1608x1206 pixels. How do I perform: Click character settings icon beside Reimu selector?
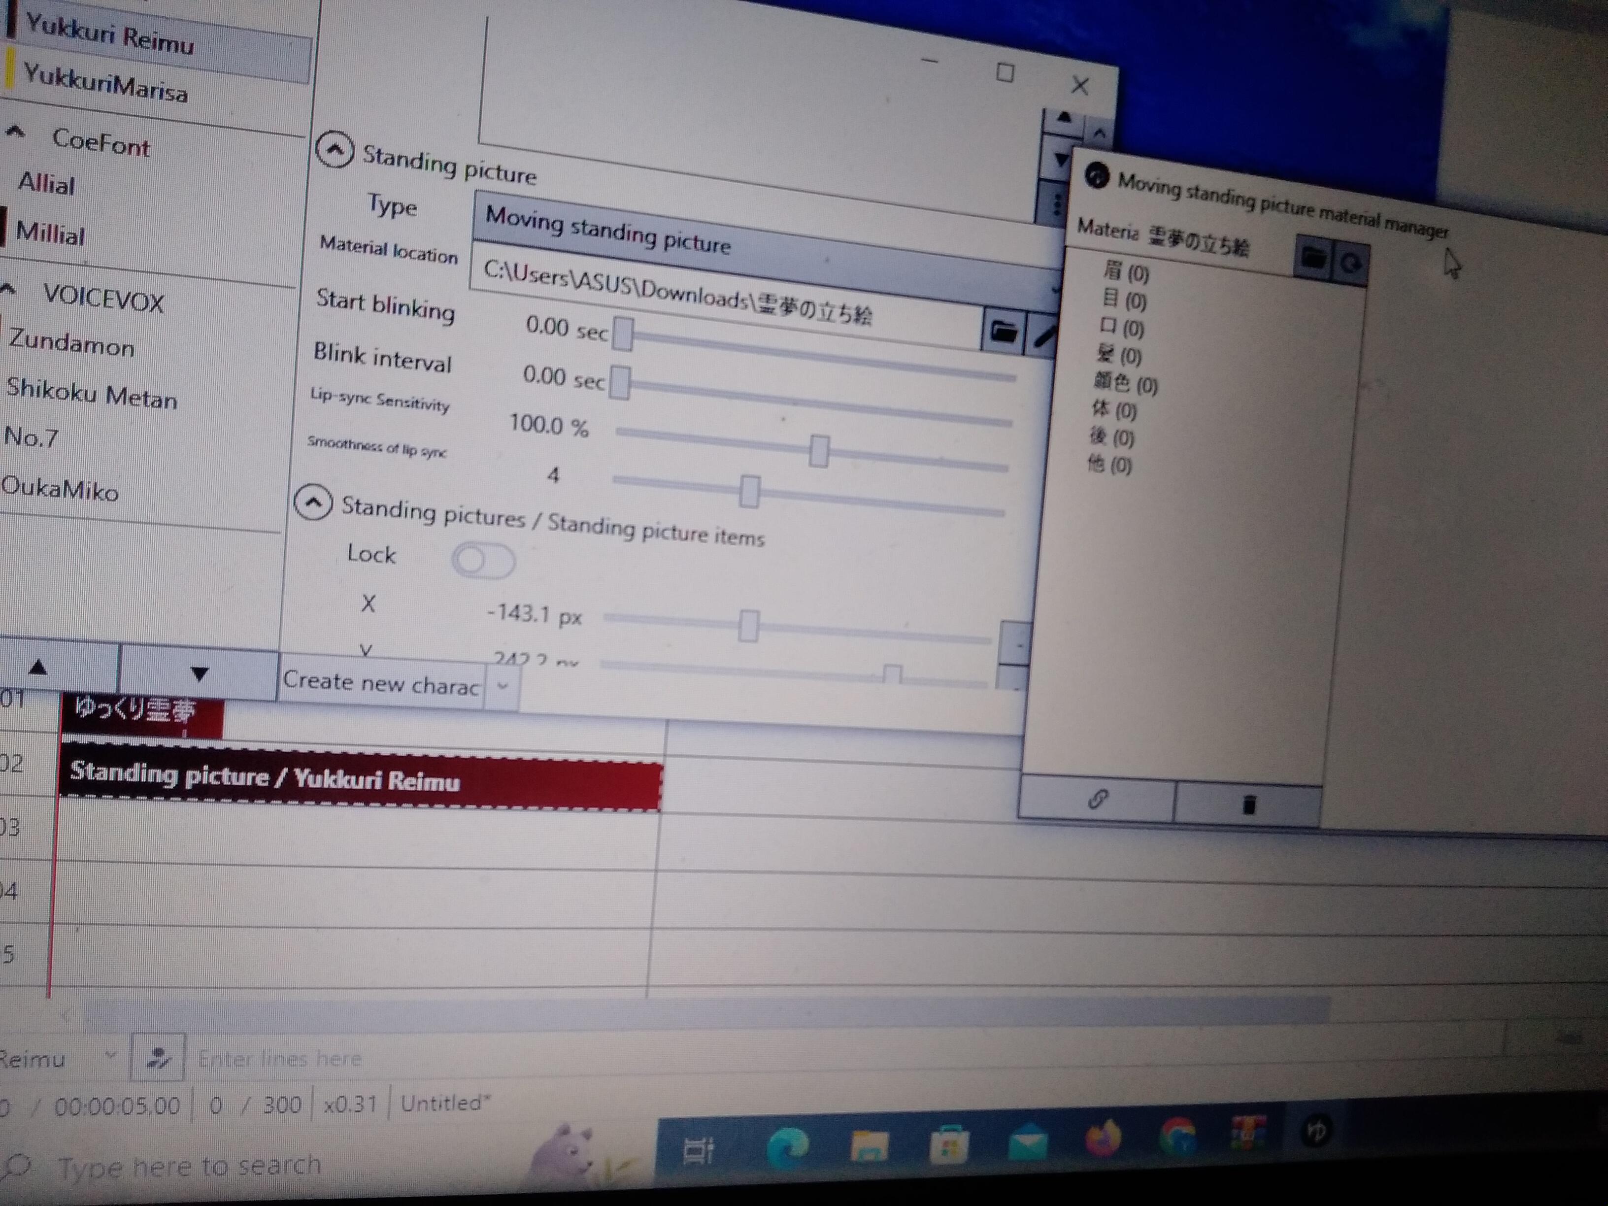point(157,1057)
